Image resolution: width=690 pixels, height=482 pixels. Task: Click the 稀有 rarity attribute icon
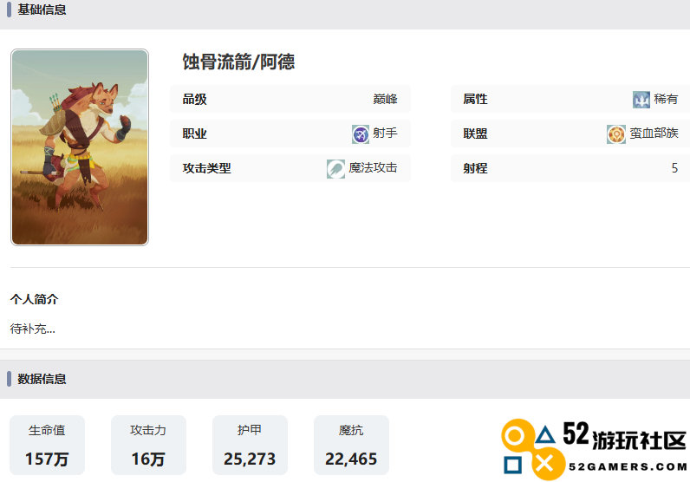(x=641, y=100)
